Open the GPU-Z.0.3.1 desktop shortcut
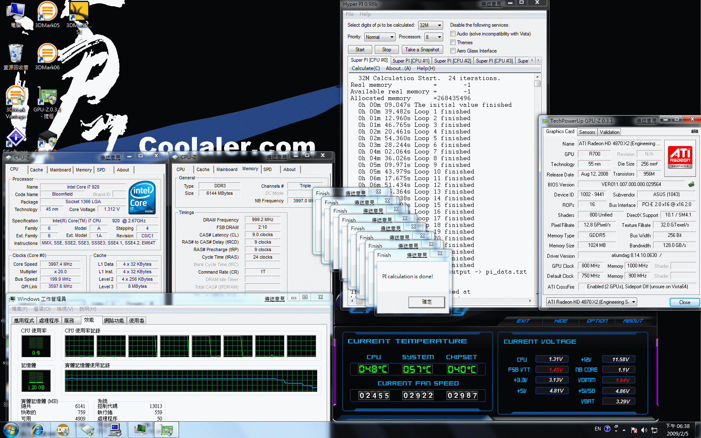 pyautogui.click(x=47, y=102)
